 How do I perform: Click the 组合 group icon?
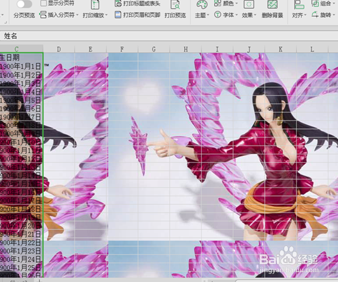tap(315, 3)
